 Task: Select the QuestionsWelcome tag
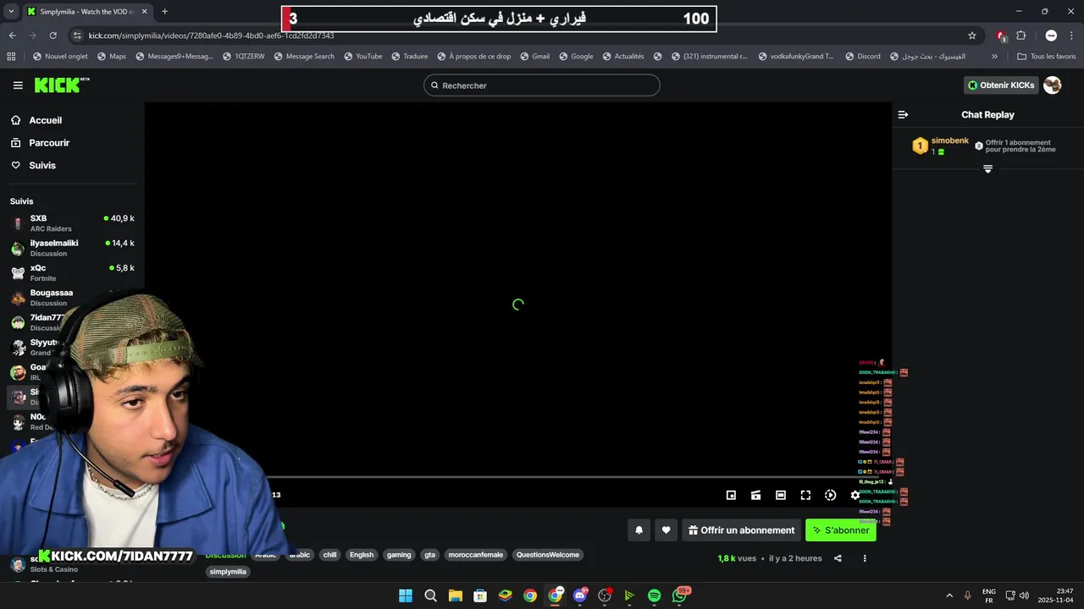pyautogui.click(x=548, y=555)
